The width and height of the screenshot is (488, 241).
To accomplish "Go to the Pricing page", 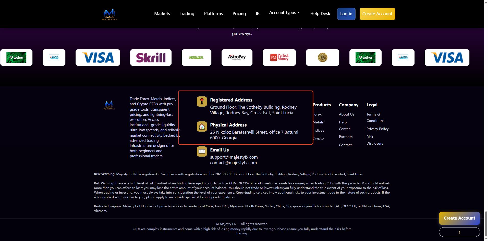I will click(x=239, y=14).
